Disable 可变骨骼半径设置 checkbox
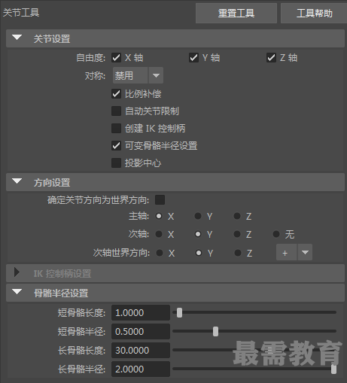347x383 pixels. (x=116, y=146)
